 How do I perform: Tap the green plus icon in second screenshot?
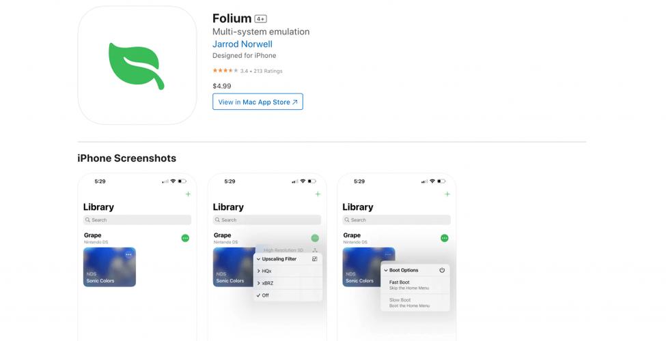318,194
